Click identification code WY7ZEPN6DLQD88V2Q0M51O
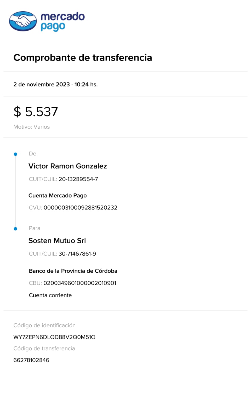 point(54,337)
